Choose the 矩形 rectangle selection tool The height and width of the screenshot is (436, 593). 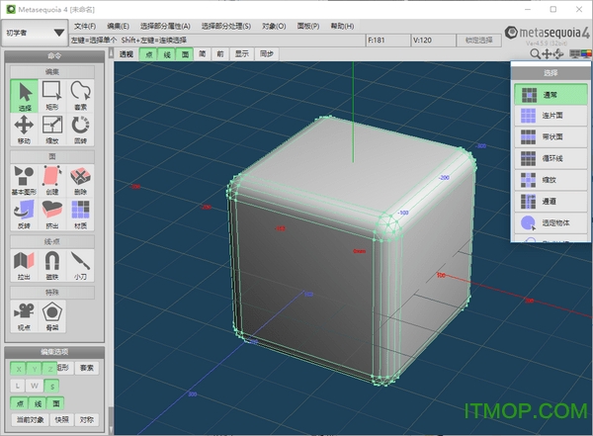tap(52, 96)
